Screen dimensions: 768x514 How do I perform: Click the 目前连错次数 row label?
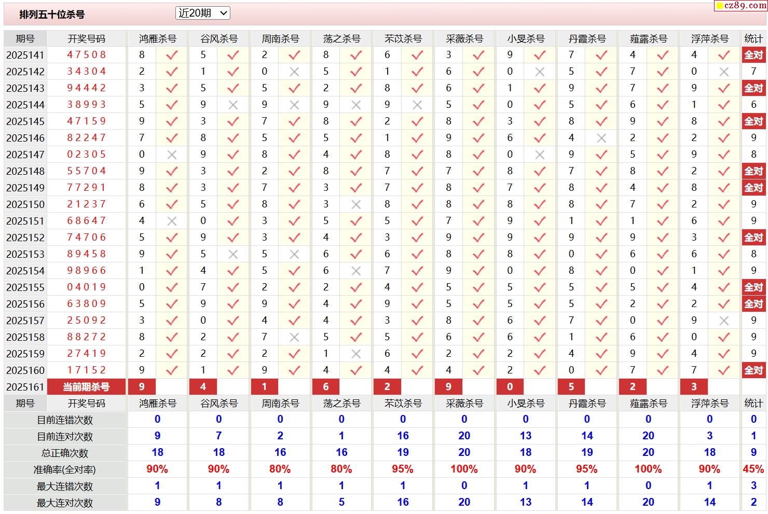[x=65, y=420]
